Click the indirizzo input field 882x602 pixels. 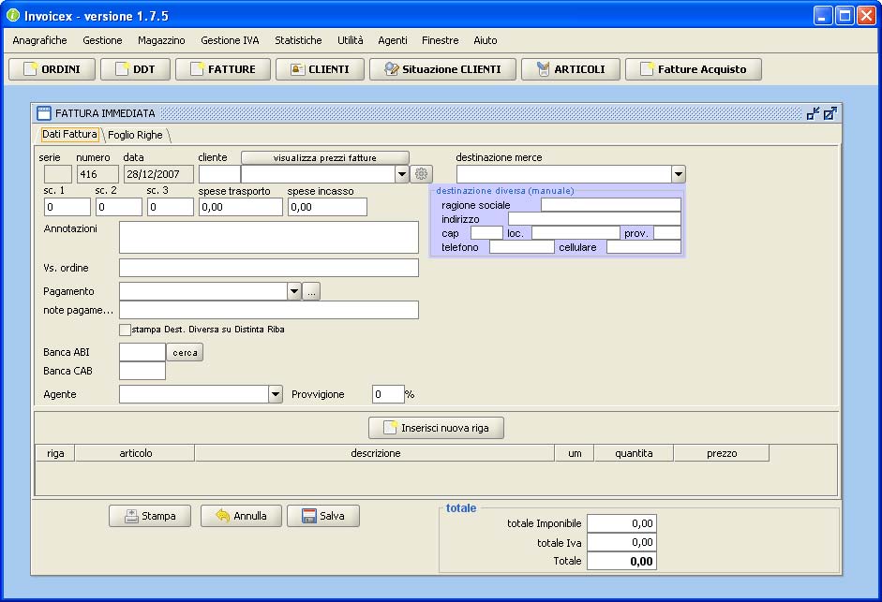(594, 219)
